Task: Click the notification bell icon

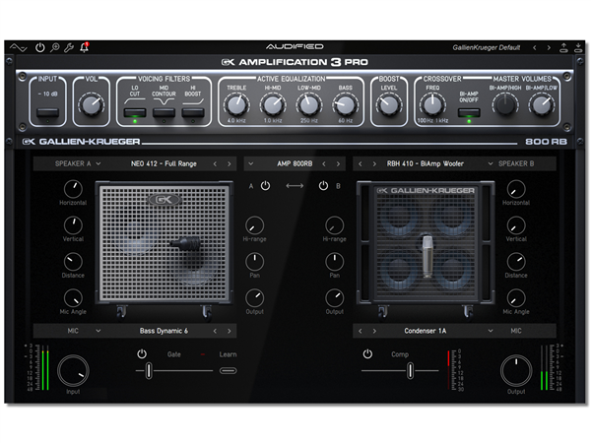Action: (x=84, y=47)
